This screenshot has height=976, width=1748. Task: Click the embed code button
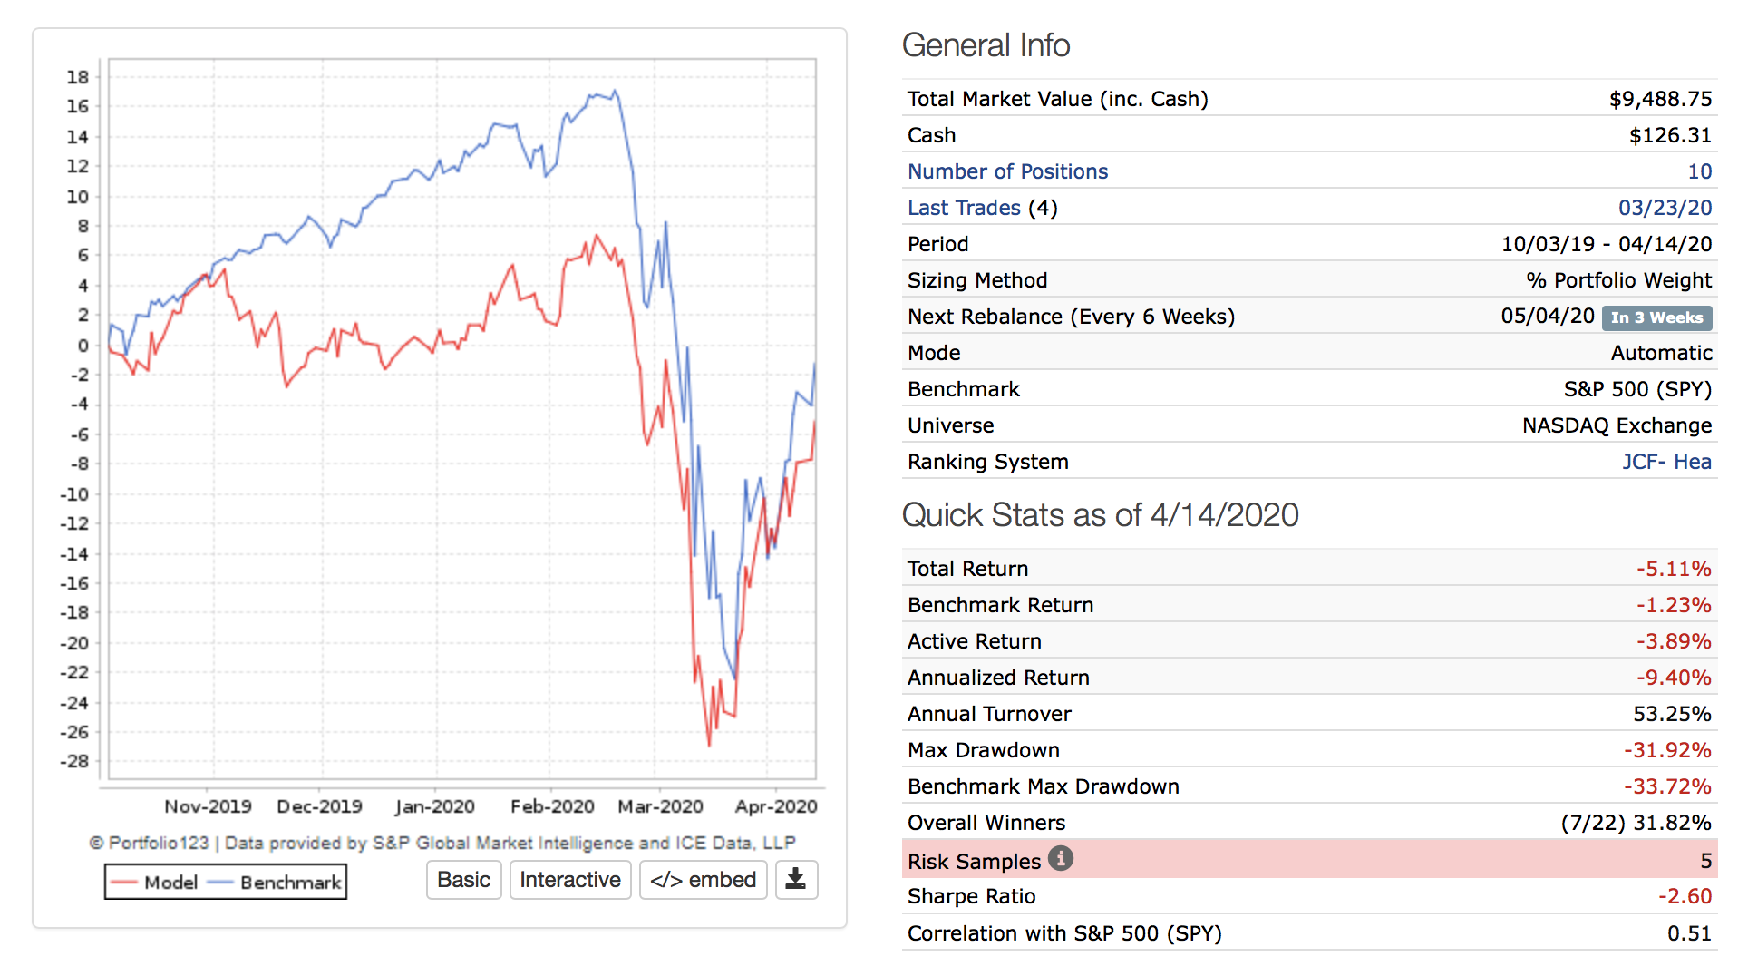[x=703, y=880]
